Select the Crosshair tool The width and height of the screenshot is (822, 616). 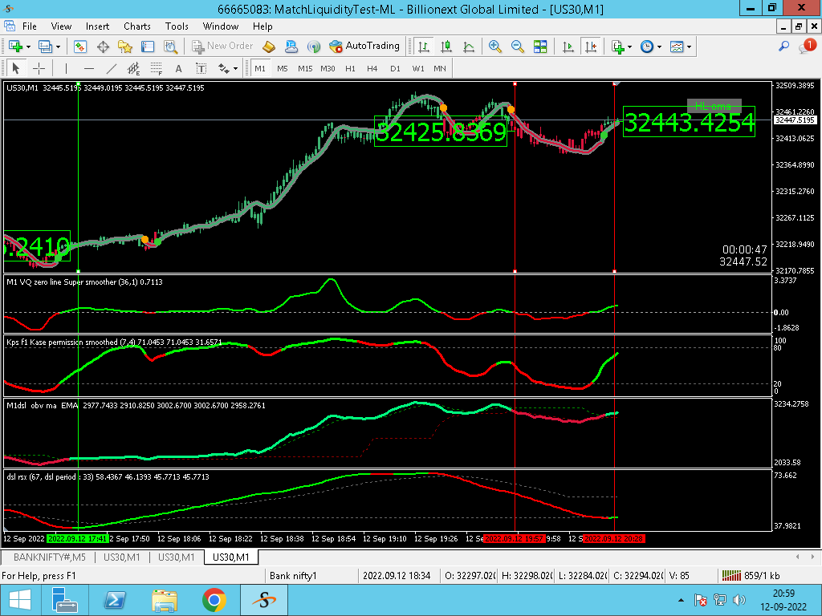tap(38, 68)
